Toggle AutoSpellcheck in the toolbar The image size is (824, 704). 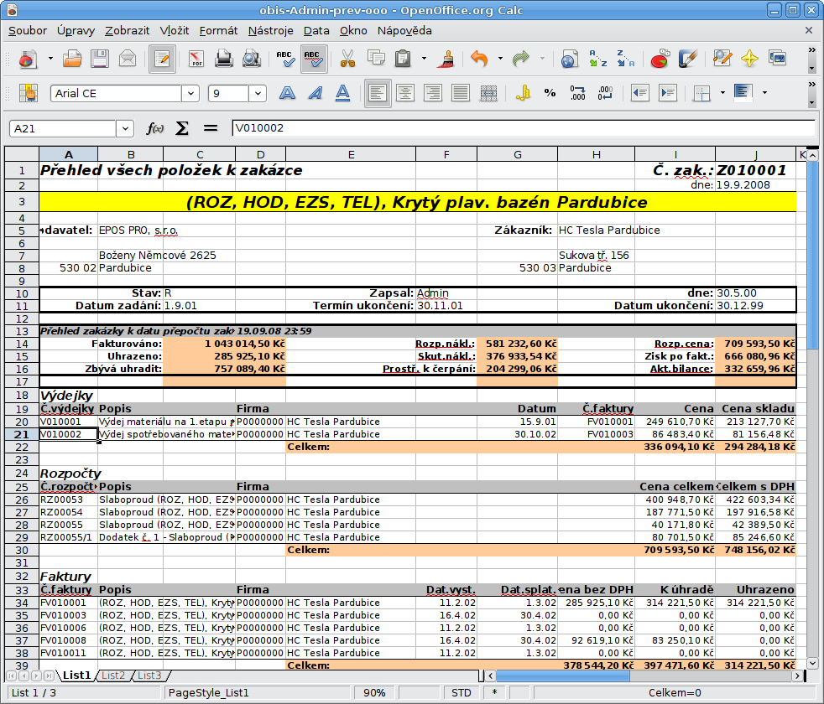(x=314, y=60)
